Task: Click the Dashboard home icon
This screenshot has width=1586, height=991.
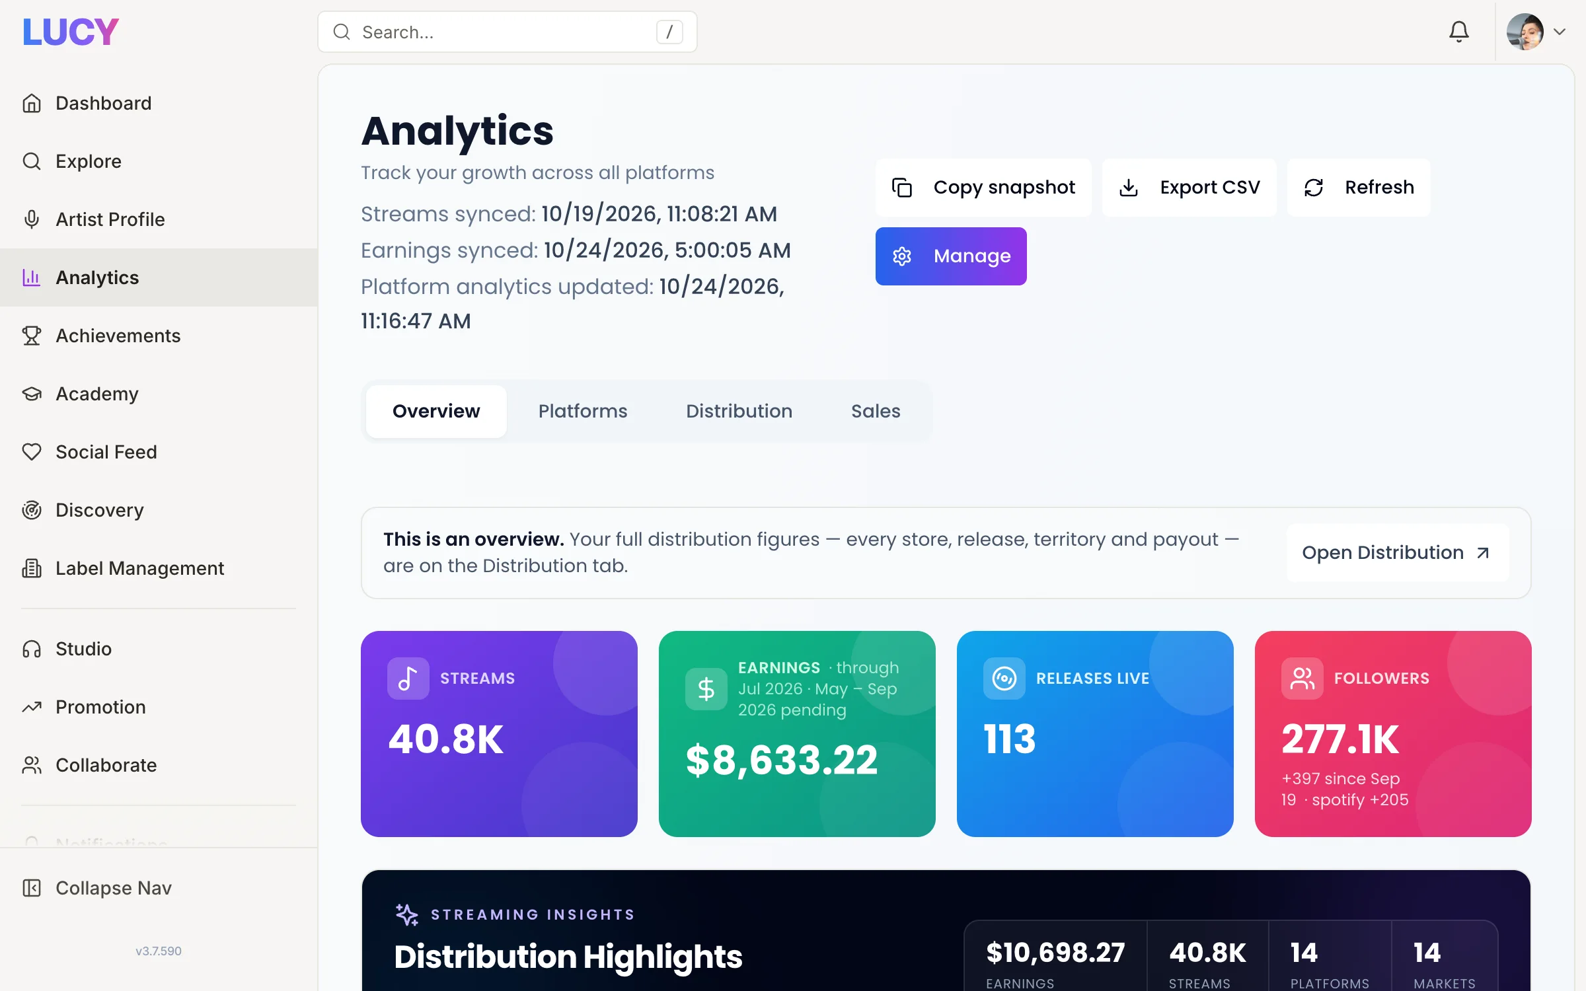Action: [32, 103]
